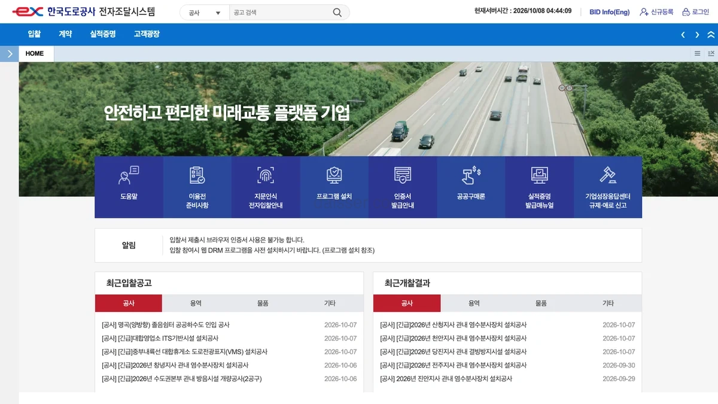This screenshot has height=404, width=718.
Task: Select 기타 tab under 최근입찰공고
Action: pos(330,303)
